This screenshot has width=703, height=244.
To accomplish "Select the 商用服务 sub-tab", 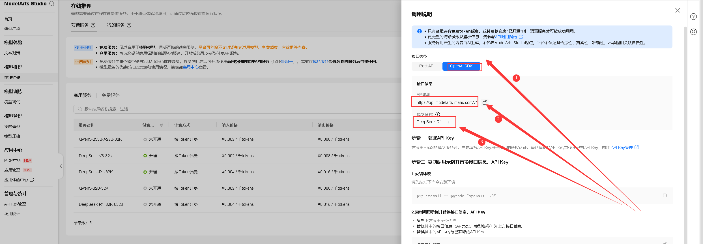I will coord(83,95).
